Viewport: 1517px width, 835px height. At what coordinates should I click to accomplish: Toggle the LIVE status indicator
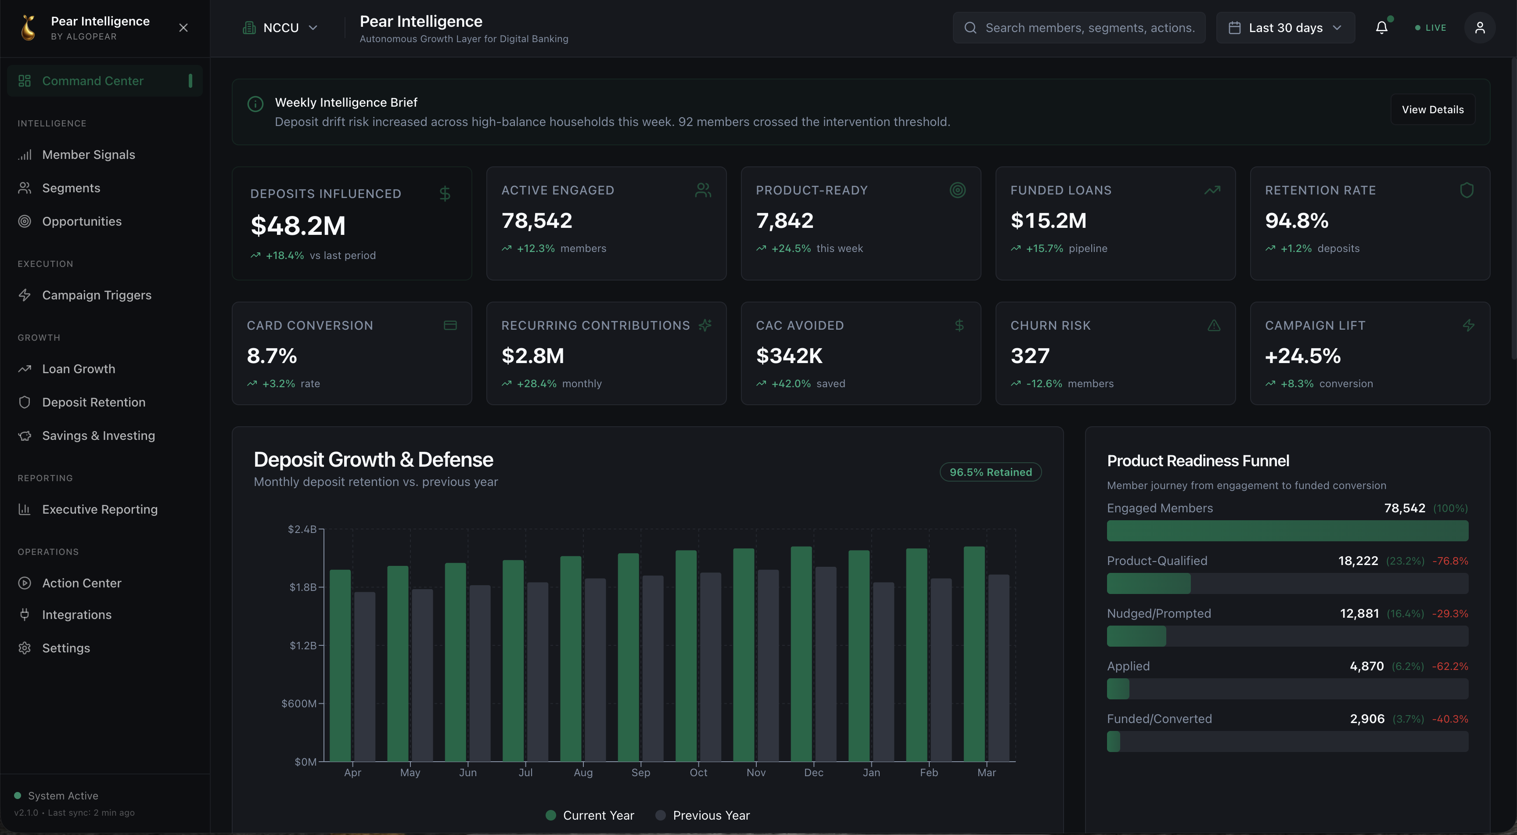pyautogui.click(x=1430, y=27)
